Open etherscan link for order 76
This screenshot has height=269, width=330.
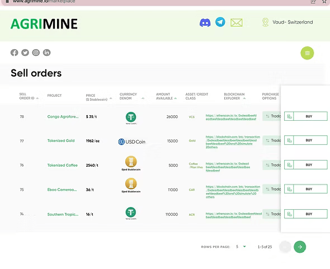[x=228, y=167]
